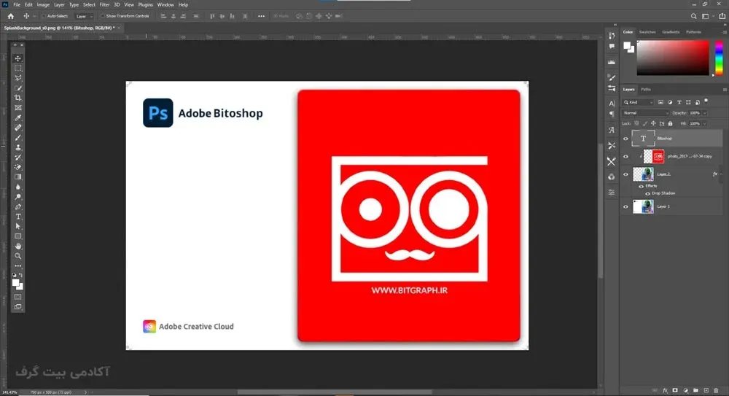Open the Fill 100% dropdown arrow
The image size is (729, 396).
click(705, 124)
